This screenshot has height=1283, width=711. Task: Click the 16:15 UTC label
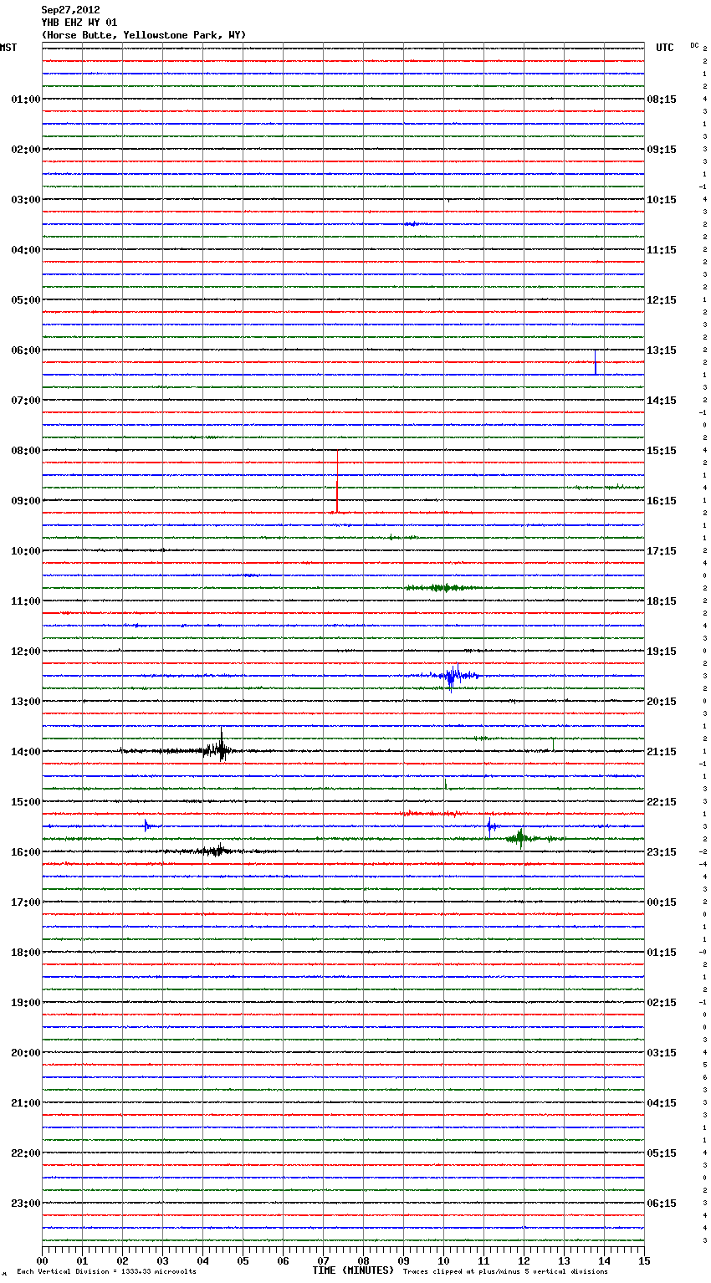pos(662,501)
